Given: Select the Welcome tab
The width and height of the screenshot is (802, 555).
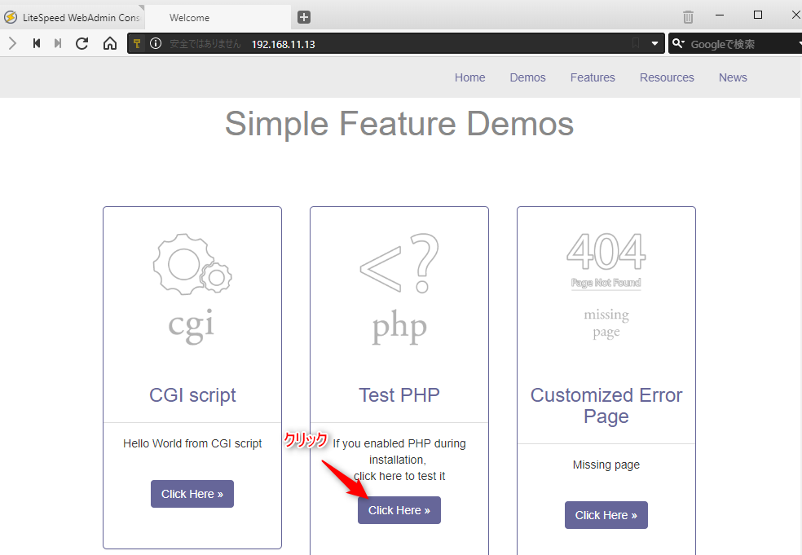Looking at the screenshot, I should point(218,17).
